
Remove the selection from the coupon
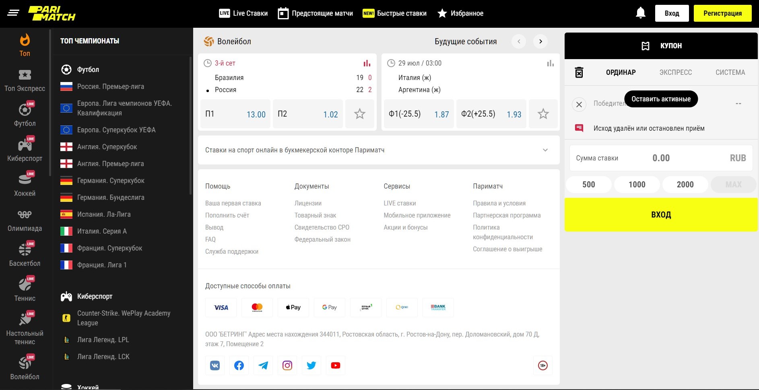click(x=579, y=105)
